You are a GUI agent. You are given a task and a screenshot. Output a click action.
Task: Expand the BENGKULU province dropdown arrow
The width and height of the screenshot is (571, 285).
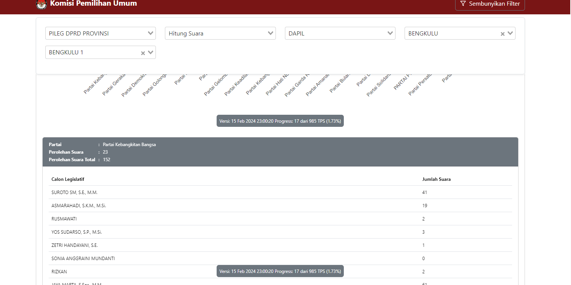(x=510, y=33)
